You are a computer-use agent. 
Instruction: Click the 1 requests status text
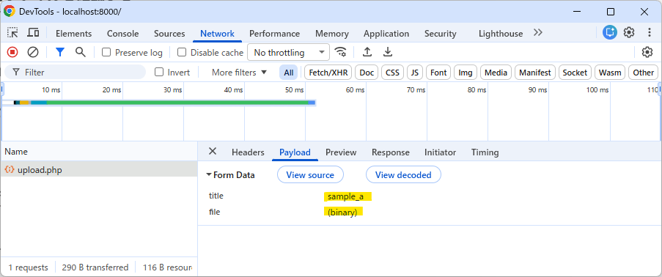[29, 267]
